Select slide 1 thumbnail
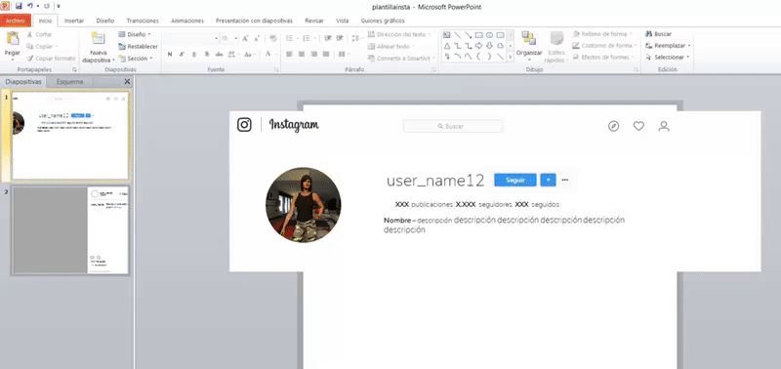 (x=70, y=136)
